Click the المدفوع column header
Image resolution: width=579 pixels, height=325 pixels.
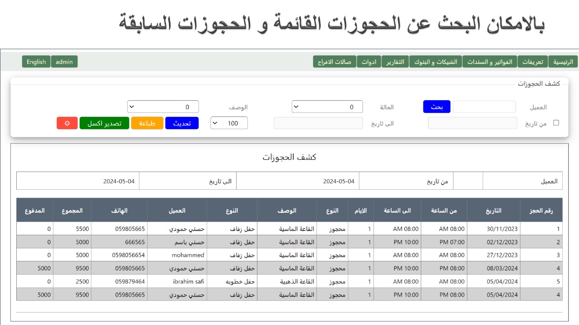[x=35, y=210]
